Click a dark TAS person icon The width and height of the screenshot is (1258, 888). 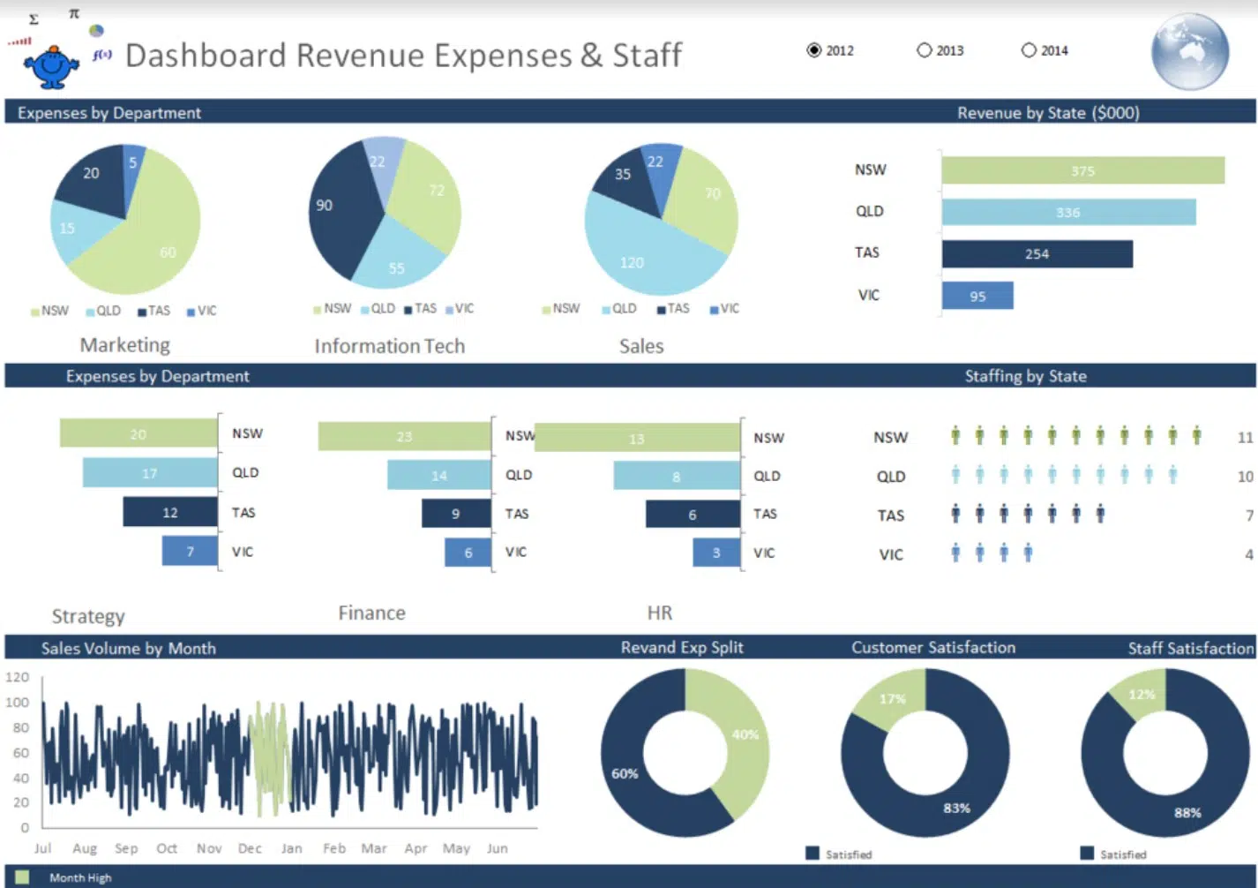(x=957, y=514)
